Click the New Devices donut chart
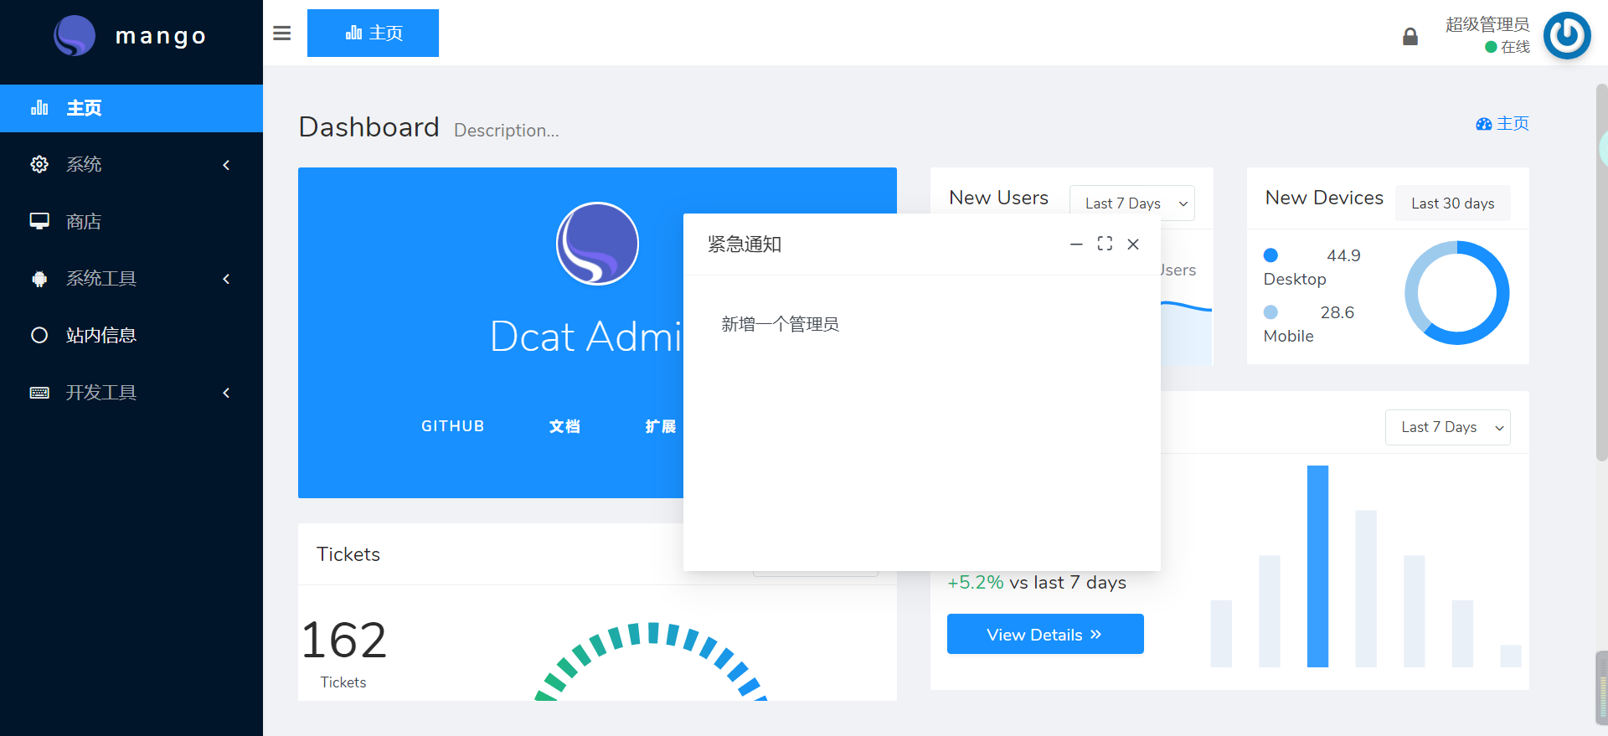 [1457, 293]
